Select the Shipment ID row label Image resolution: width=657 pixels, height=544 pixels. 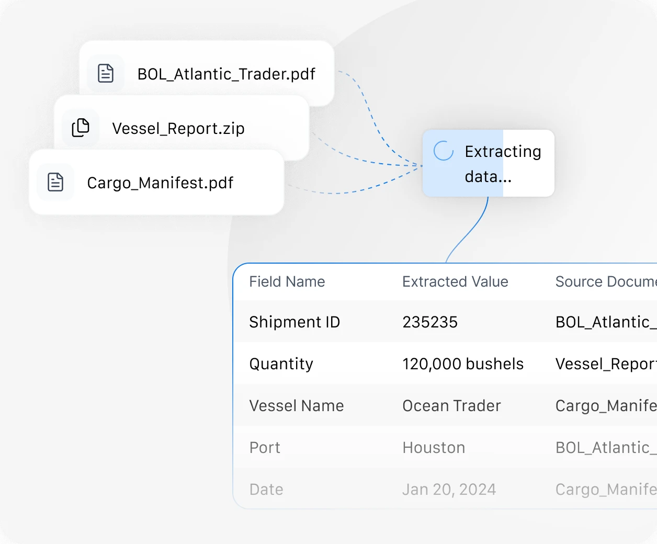pyautogui.click(x=294, y=322)
